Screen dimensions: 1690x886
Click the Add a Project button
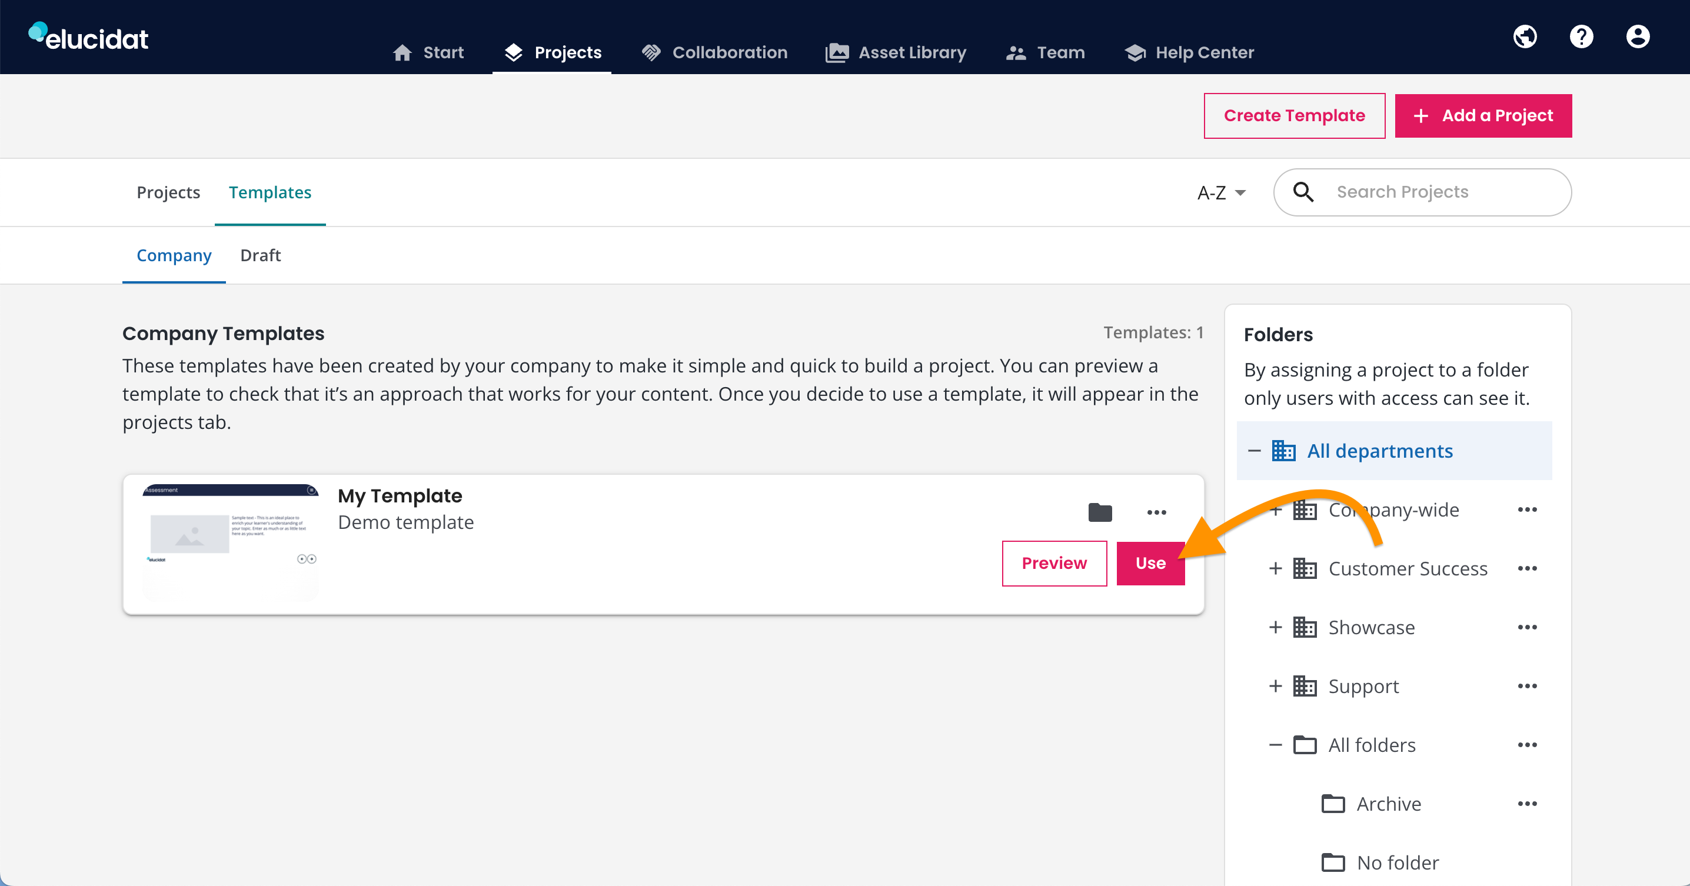click(x=1483, y=115)
